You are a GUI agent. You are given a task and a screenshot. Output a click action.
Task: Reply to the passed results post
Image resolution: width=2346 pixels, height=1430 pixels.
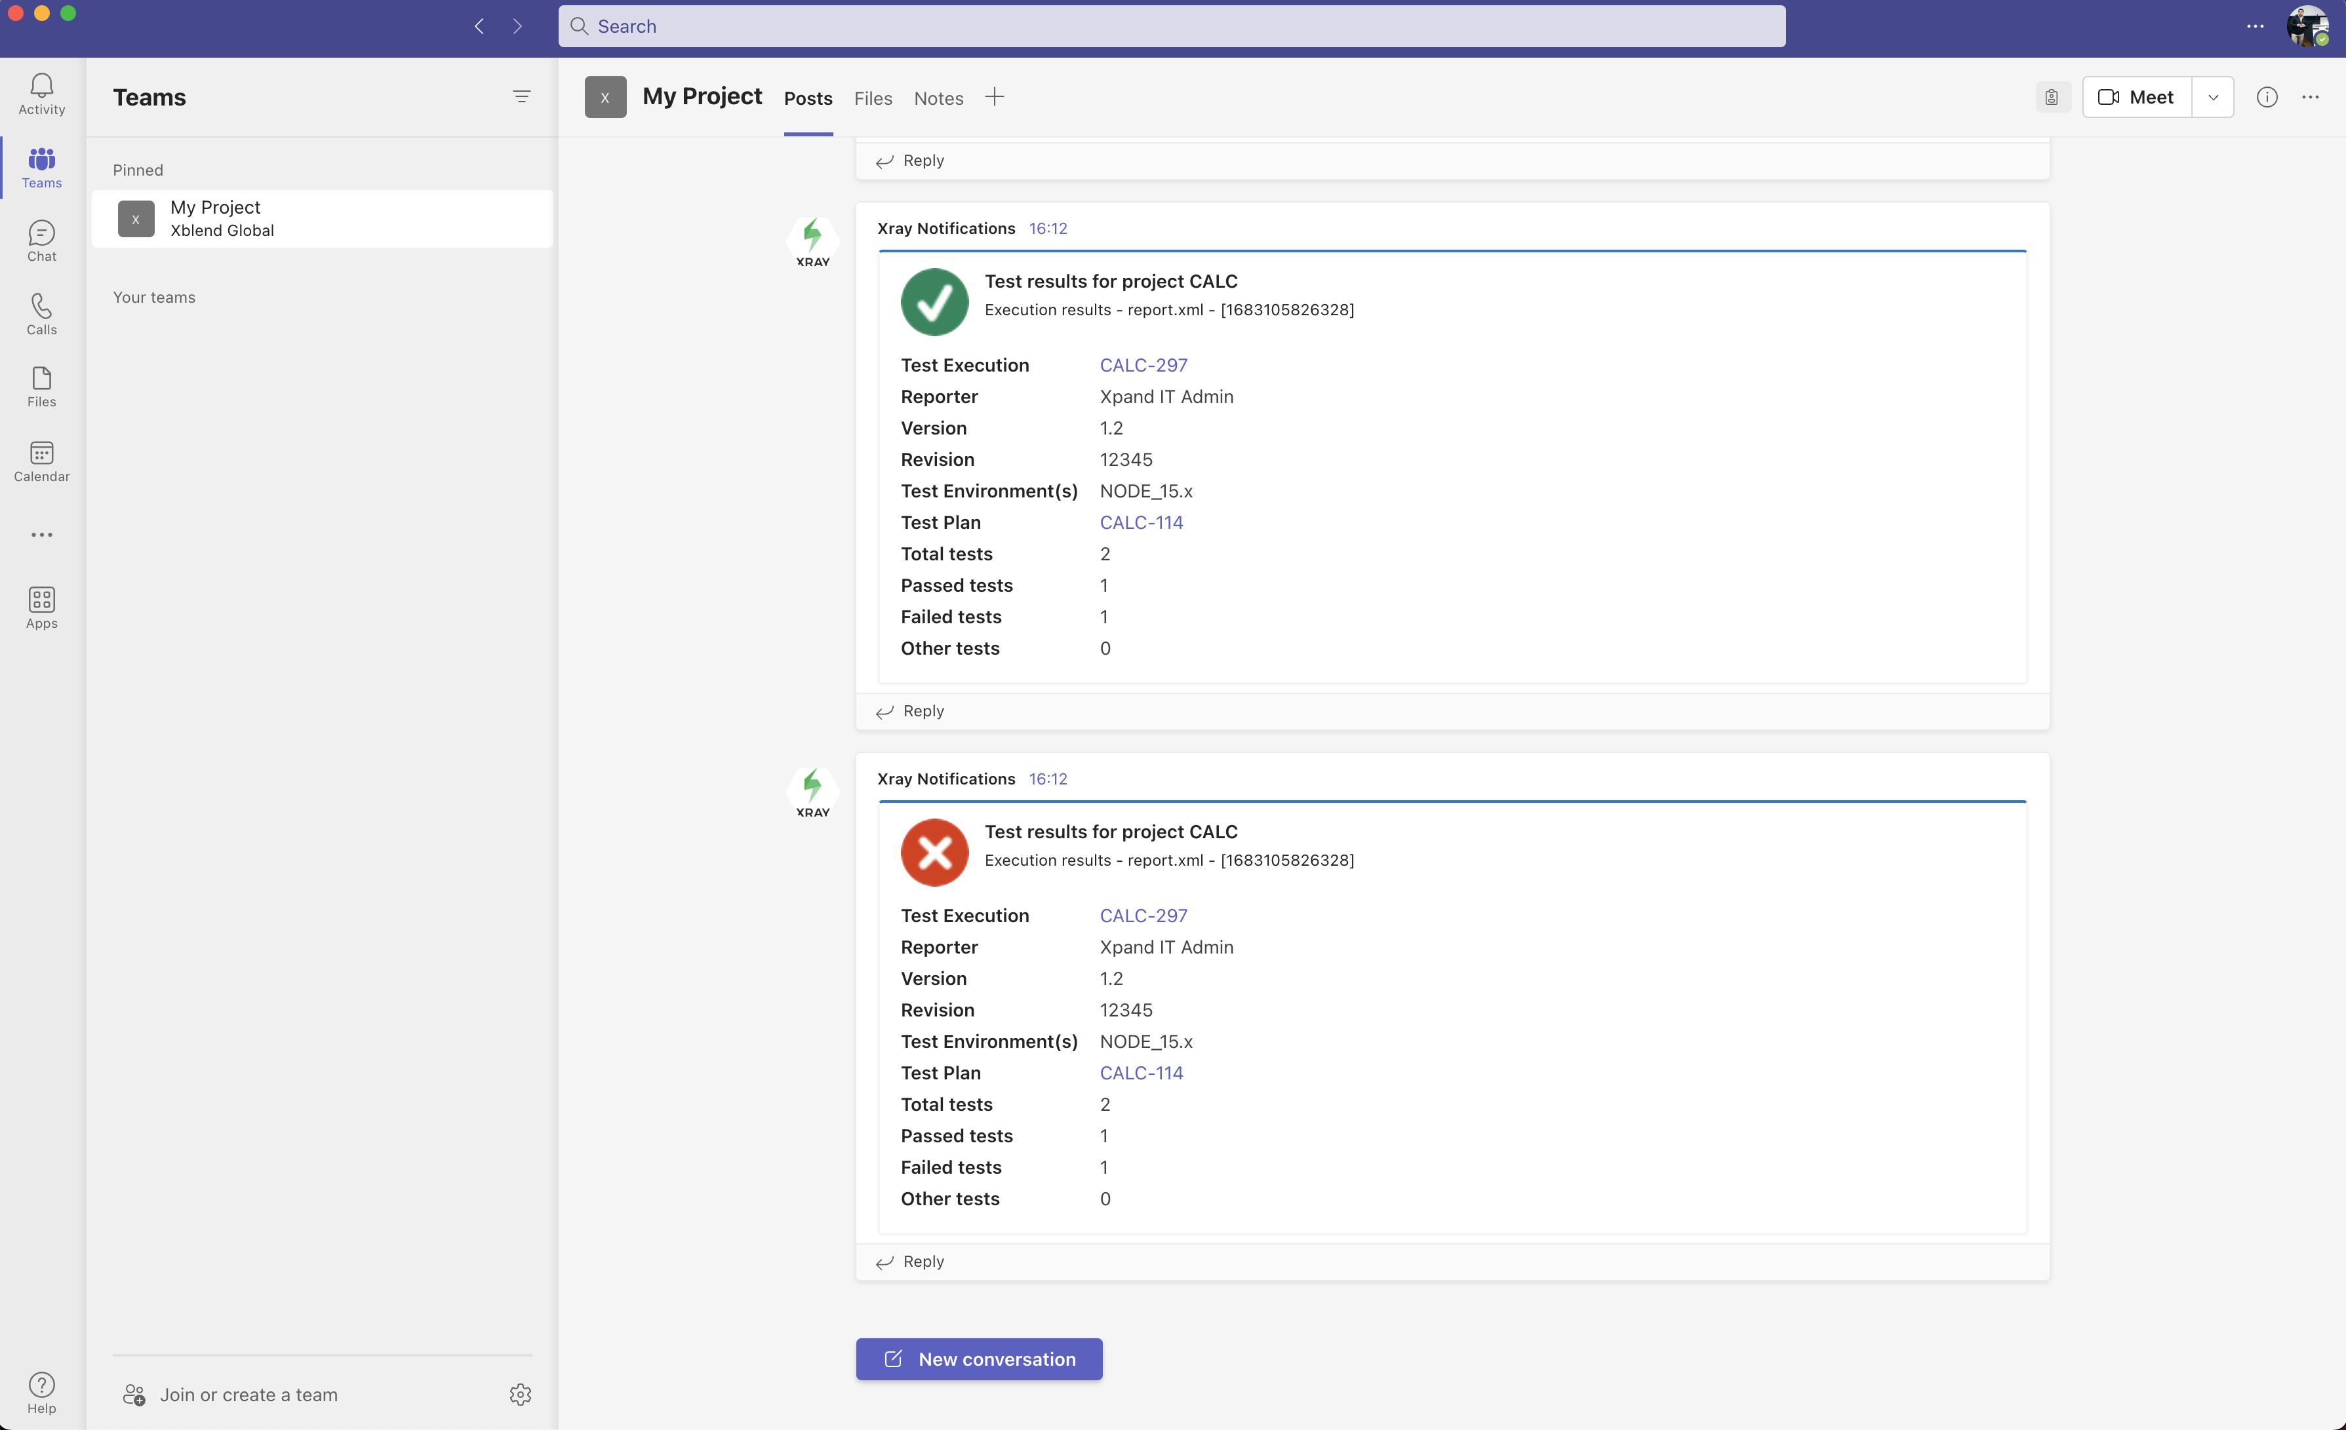(x=910, y=710)
